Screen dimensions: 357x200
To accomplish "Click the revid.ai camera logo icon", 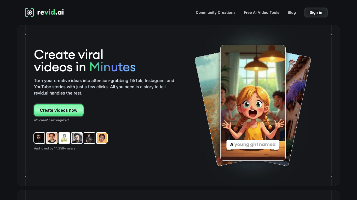I will 29,12.
